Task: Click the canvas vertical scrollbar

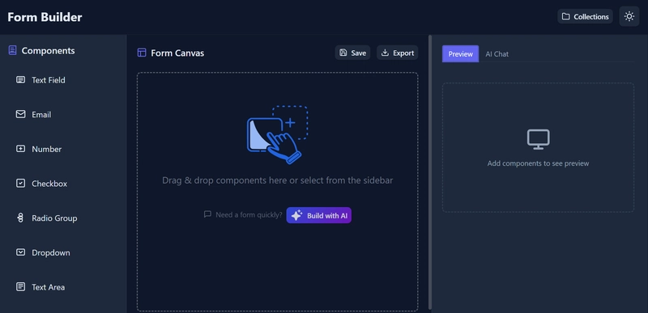Action: point(430,172)
